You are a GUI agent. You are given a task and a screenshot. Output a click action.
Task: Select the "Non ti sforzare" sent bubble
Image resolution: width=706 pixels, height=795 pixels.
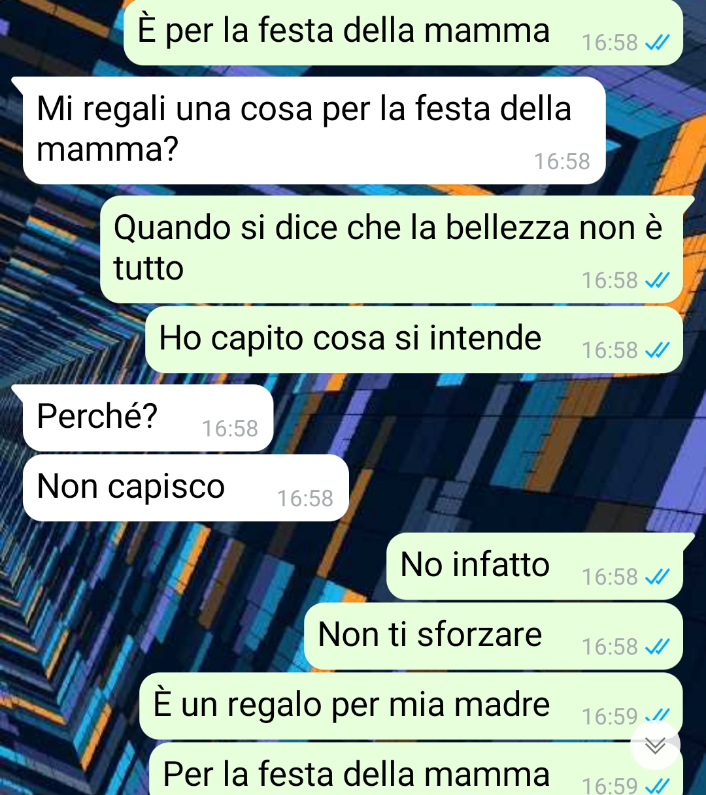click(494, 636)
